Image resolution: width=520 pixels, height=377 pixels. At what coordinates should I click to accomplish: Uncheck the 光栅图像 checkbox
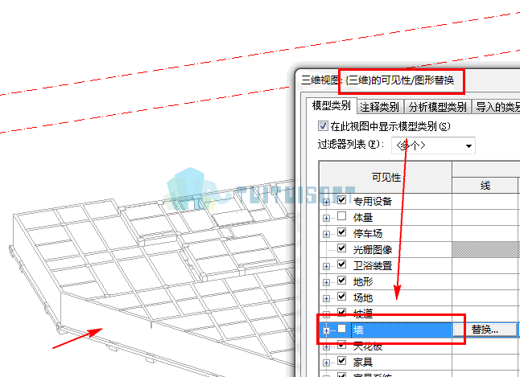click(x=341, y=248)
